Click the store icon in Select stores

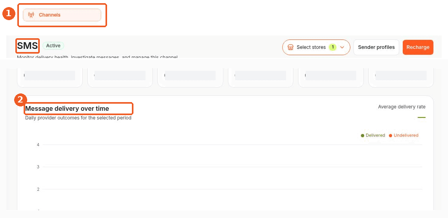point(290,47)
